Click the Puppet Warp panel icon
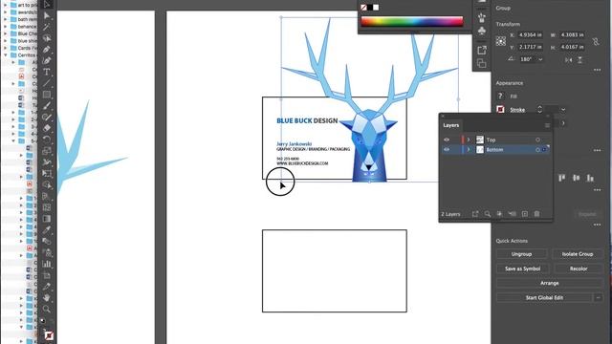Viewport: 612px width, 344px height. 482,17
